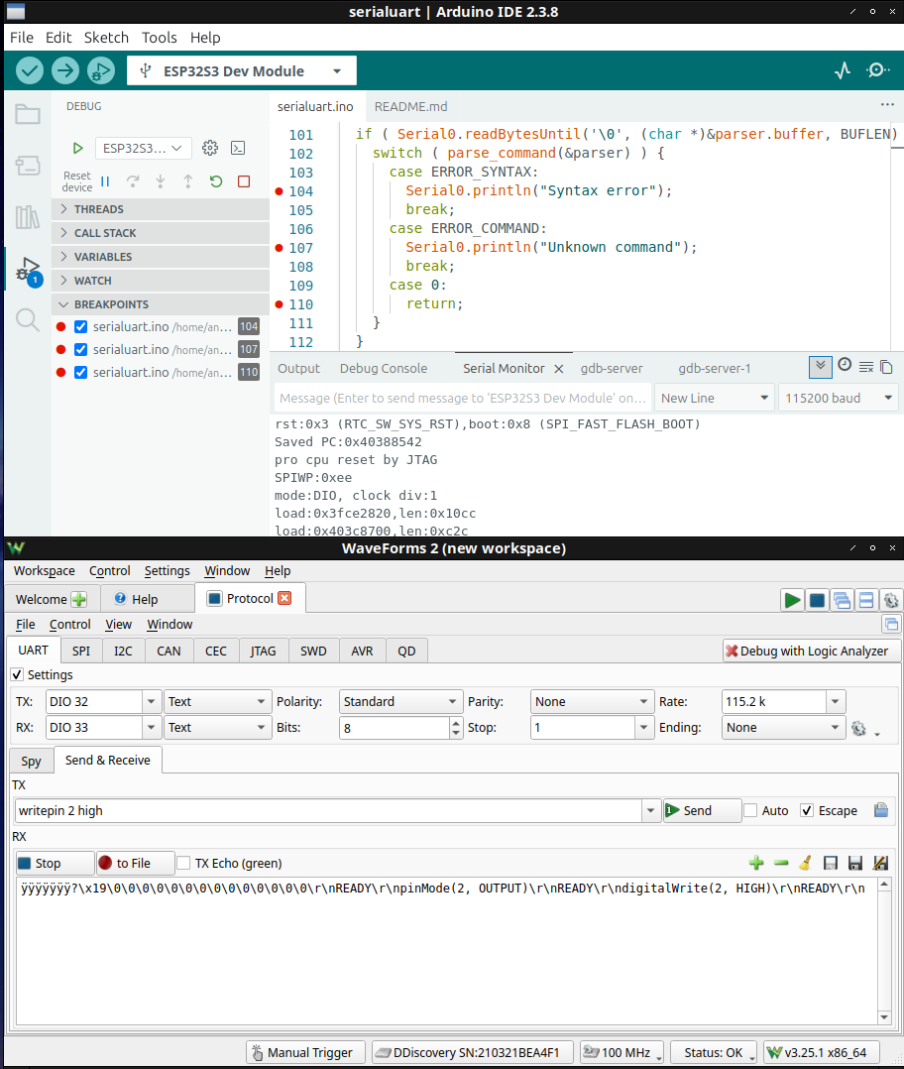Switch to the gdb-server tab

(611, 368)
